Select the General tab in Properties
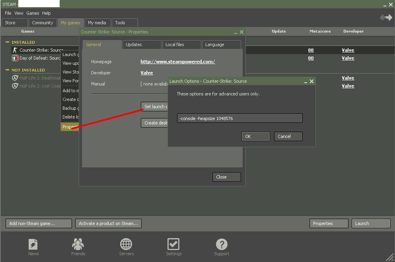Viewport: 395px width, 262px height. coord(102,45)
